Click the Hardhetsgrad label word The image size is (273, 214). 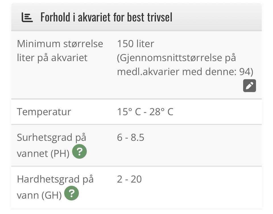[47, 179]
